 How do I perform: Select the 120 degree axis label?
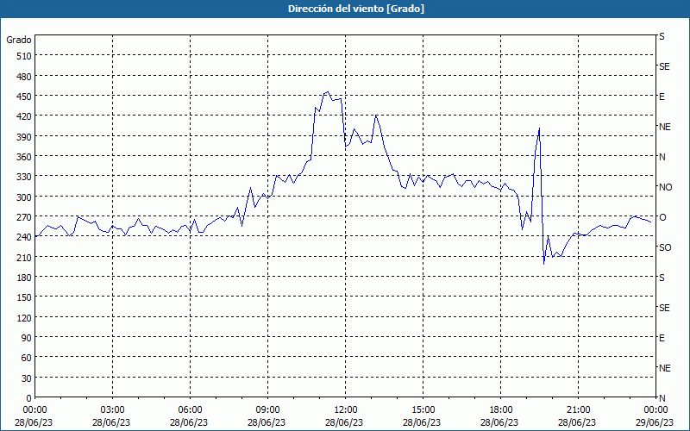point(24,317)
